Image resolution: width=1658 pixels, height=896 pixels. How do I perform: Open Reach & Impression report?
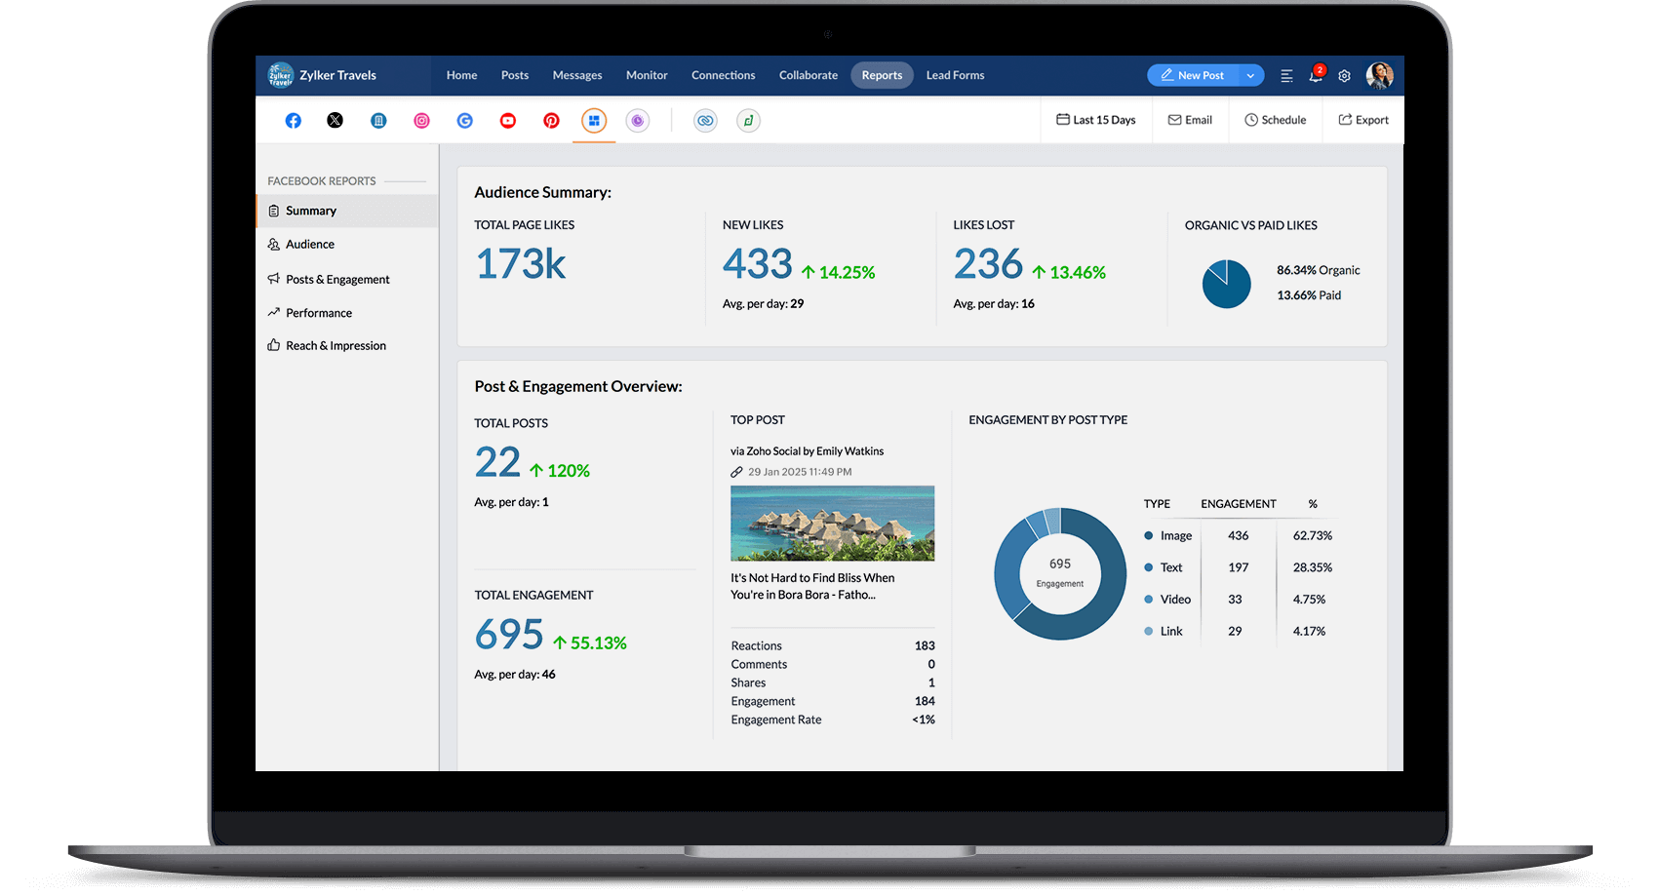click(336, 345)
